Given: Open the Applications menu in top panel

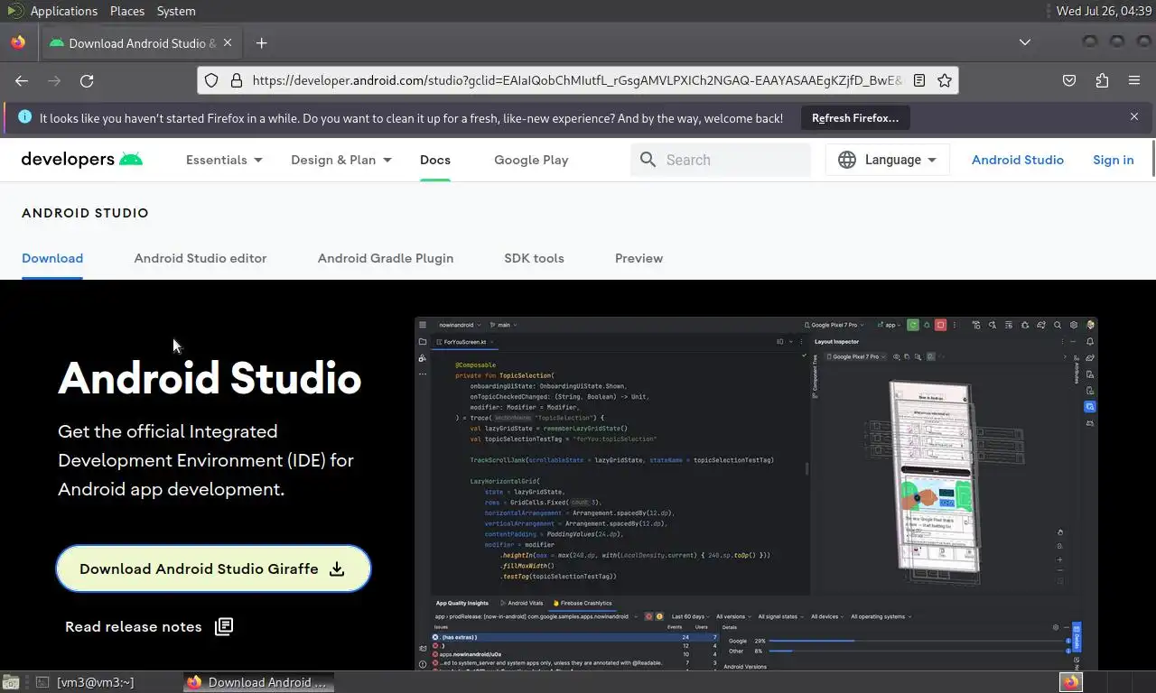Looking at the screenshot, I should [63, 11].
